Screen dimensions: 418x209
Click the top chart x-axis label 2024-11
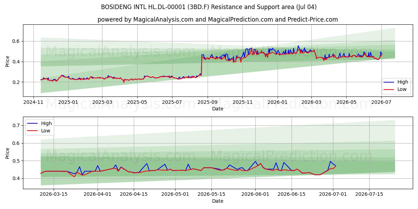pos(33,102)
